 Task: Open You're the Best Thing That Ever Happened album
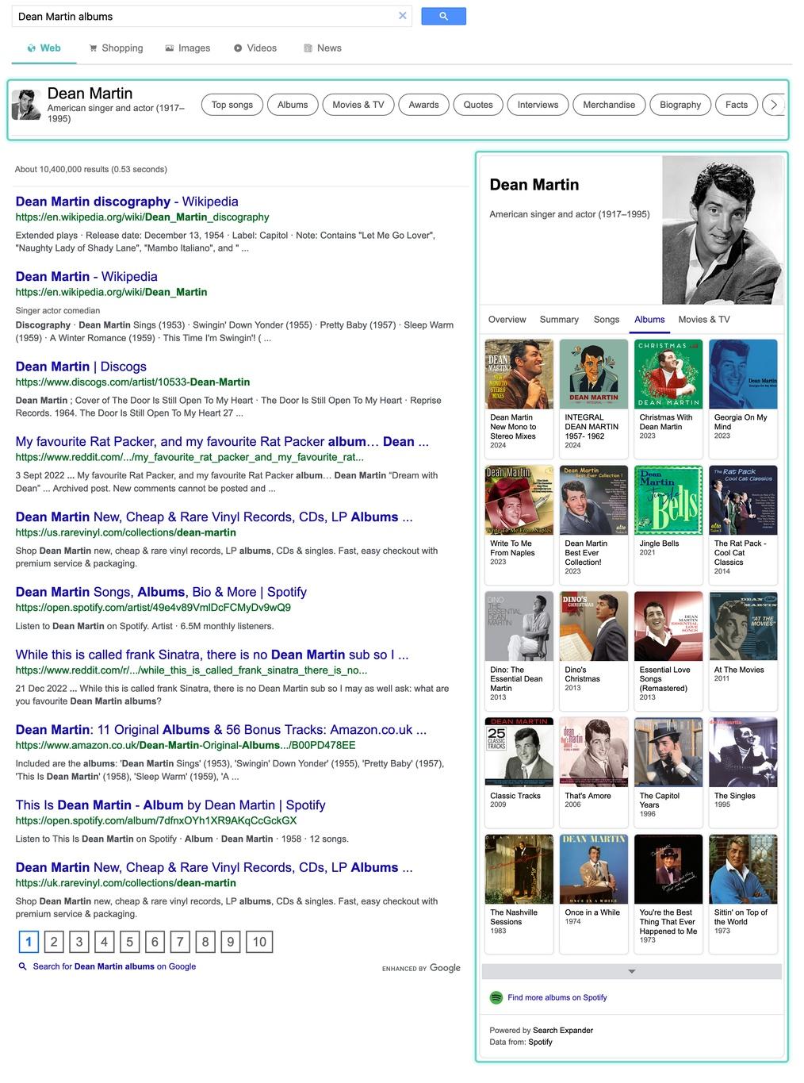click(668, 893)
